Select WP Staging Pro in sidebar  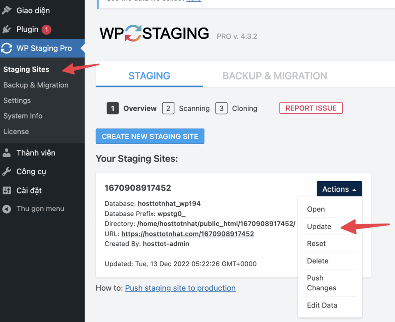pos(42,48)
